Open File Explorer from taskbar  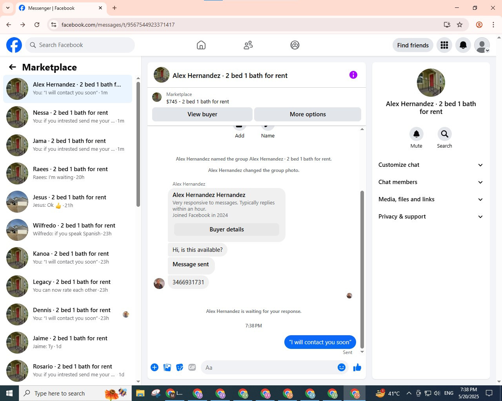pyautogui.click(x=140, y=393)
